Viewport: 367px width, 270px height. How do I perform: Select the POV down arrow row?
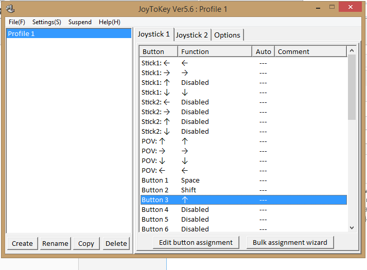click(243, 161)
